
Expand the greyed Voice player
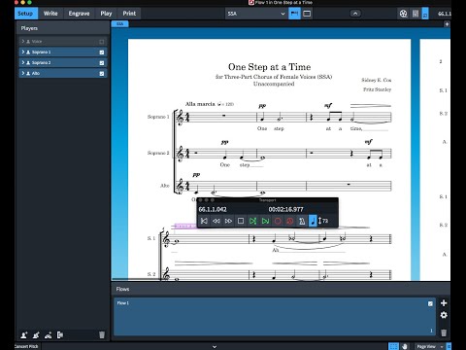coord(23,41)
